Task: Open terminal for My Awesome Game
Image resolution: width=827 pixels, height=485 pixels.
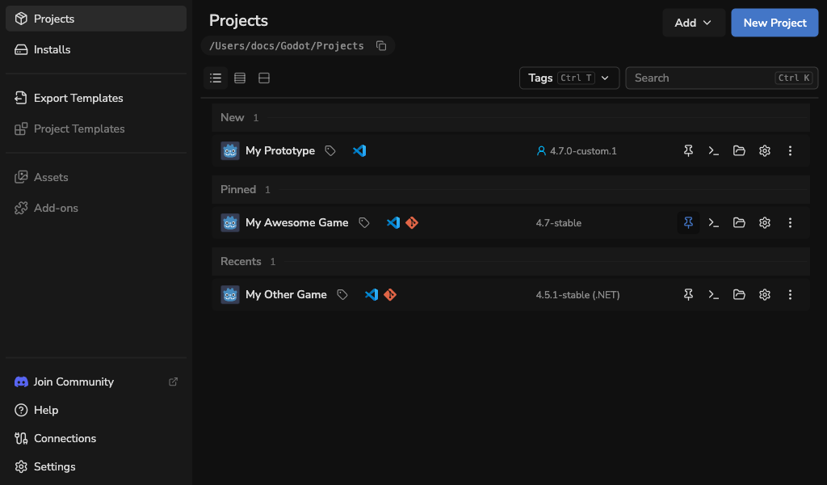Action: click(714, 223)
